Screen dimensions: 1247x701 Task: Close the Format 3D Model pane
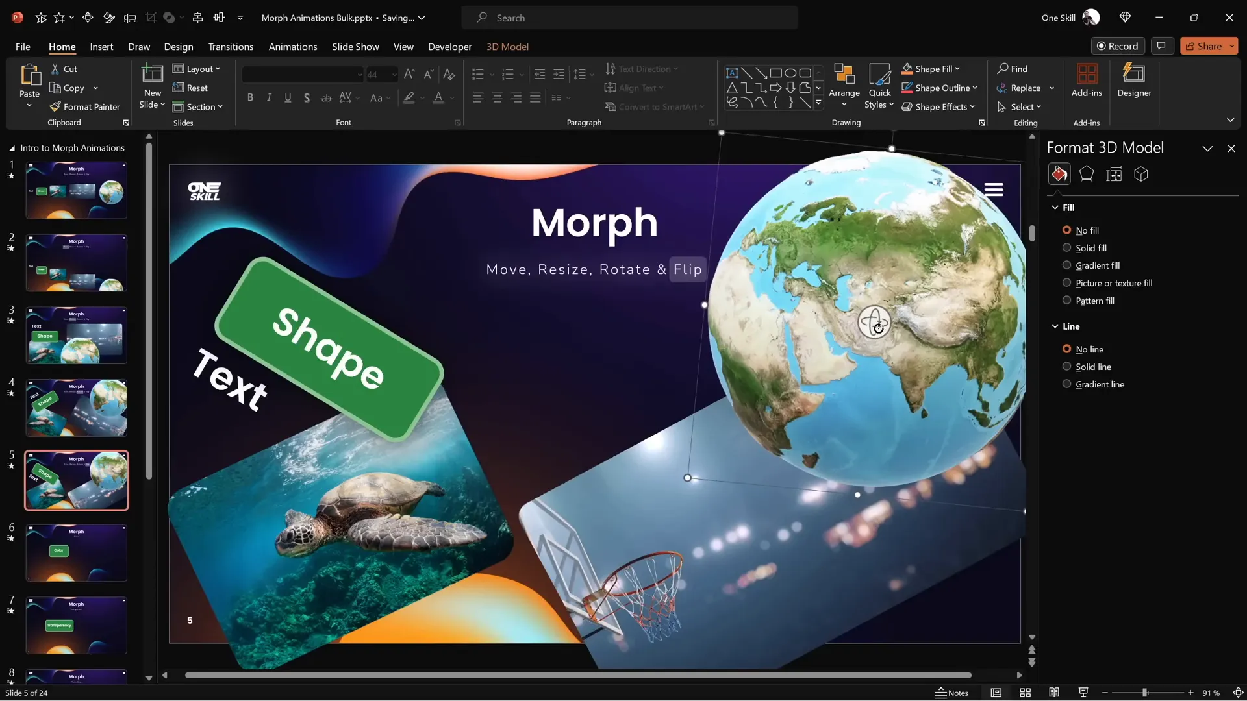[1231, 149]
